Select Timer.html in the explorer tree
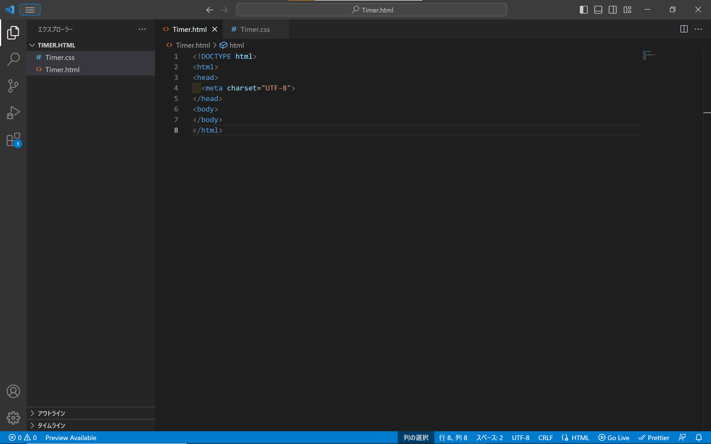 [x=91, y=70]
